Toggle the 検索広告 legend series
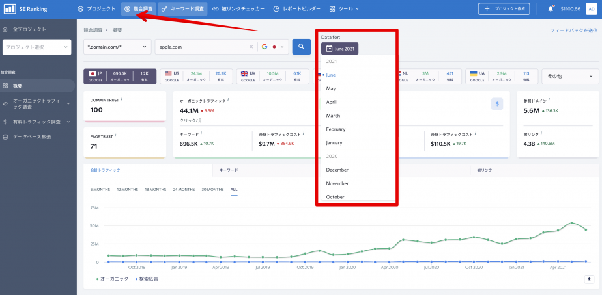The image size is (602, 295). [x=147, y=279]
